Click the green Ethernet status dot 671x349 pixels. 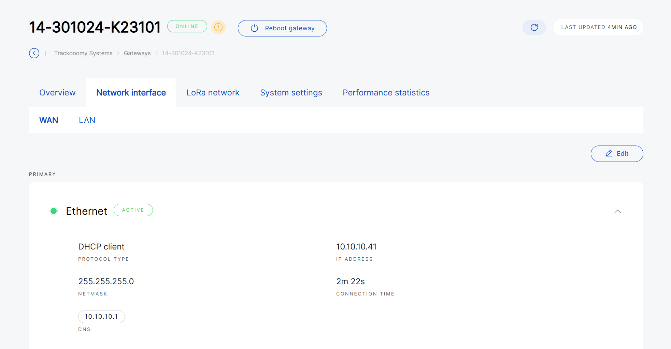(54, 211)
